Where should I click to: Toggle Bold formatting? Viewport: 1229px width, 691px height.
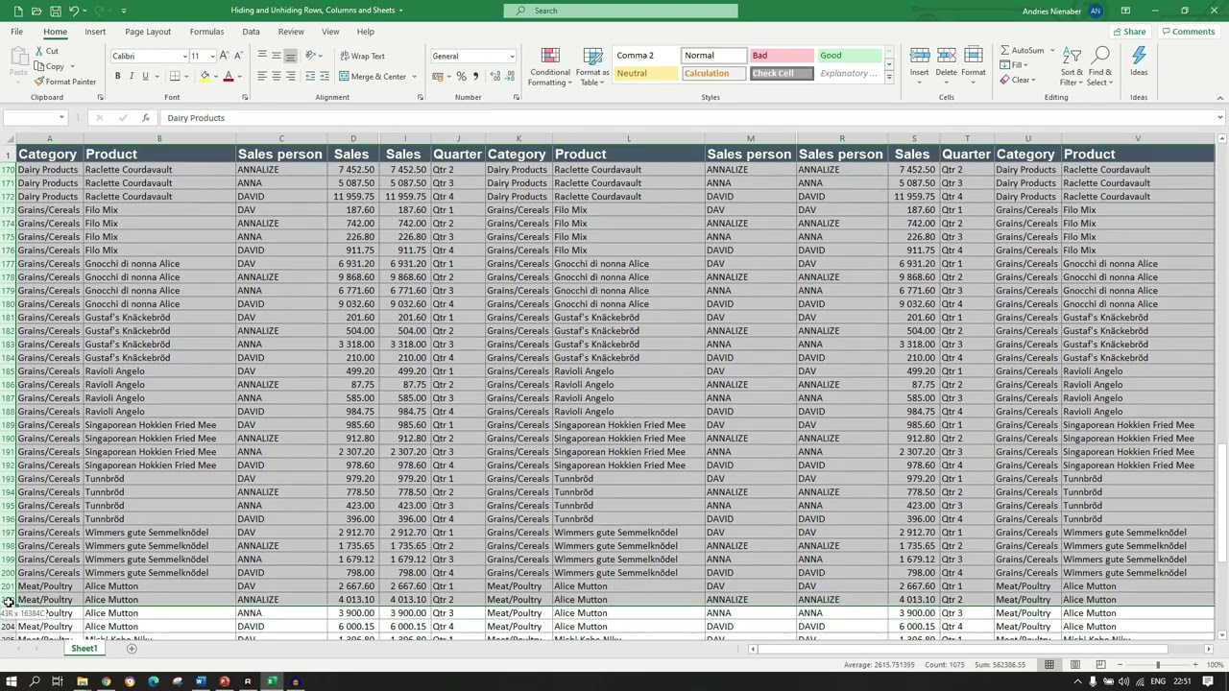[x=118, y=77]
